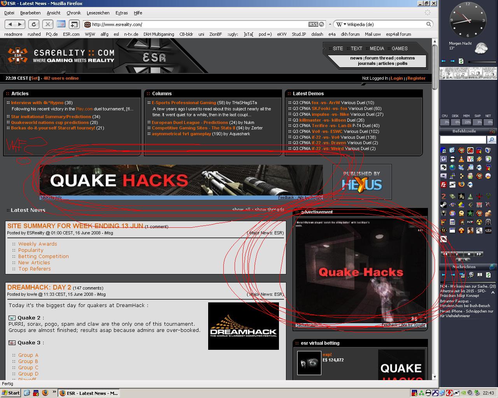Expand the taskbar quick launch overflow chevron

[x=54, y=392]
